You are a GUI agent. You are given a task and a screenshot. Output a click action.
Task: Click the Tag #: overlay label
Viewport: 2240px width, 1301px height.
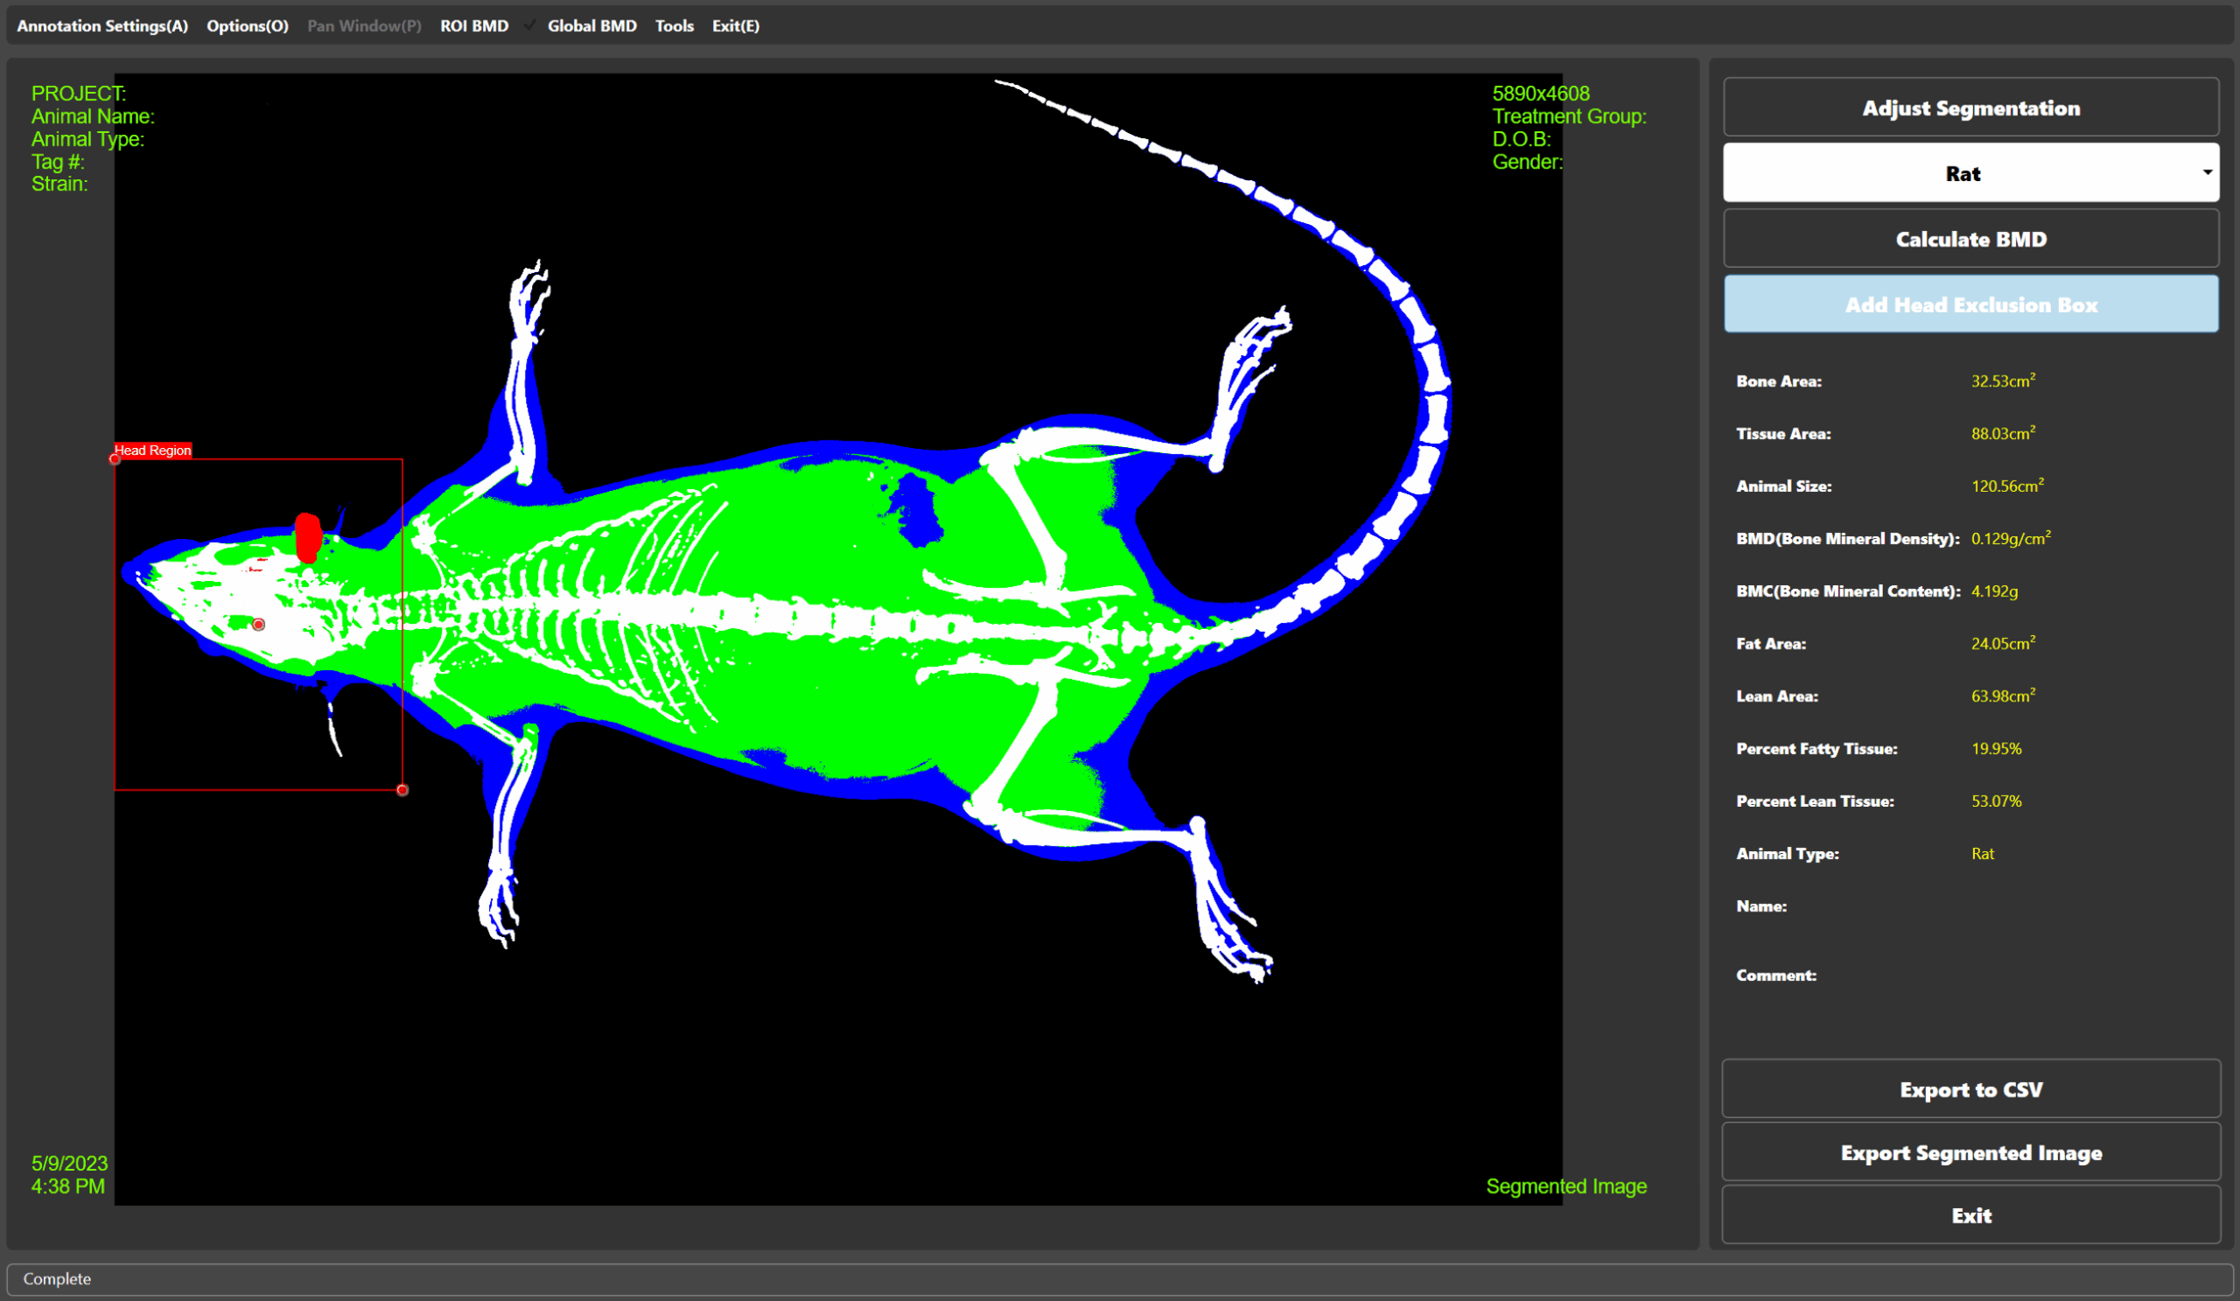click(x=58, y=162)
